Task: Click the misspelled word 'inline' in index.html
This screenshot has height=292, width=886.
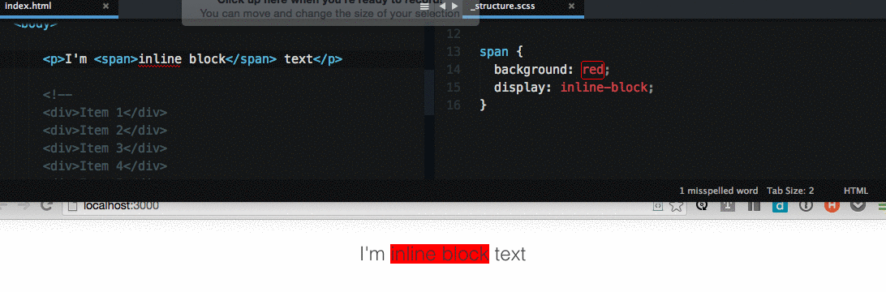Action: [160, 60]
